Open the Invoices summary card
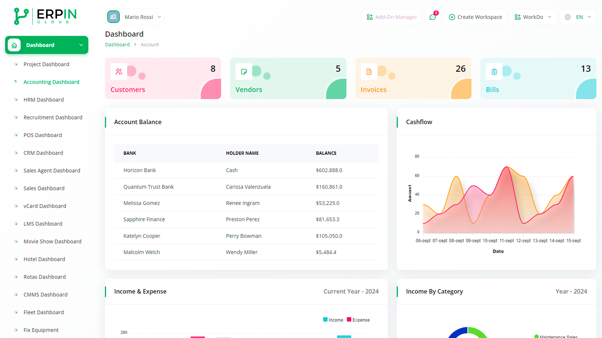Screen dimensions: 602x338 (x=413, y=78)
